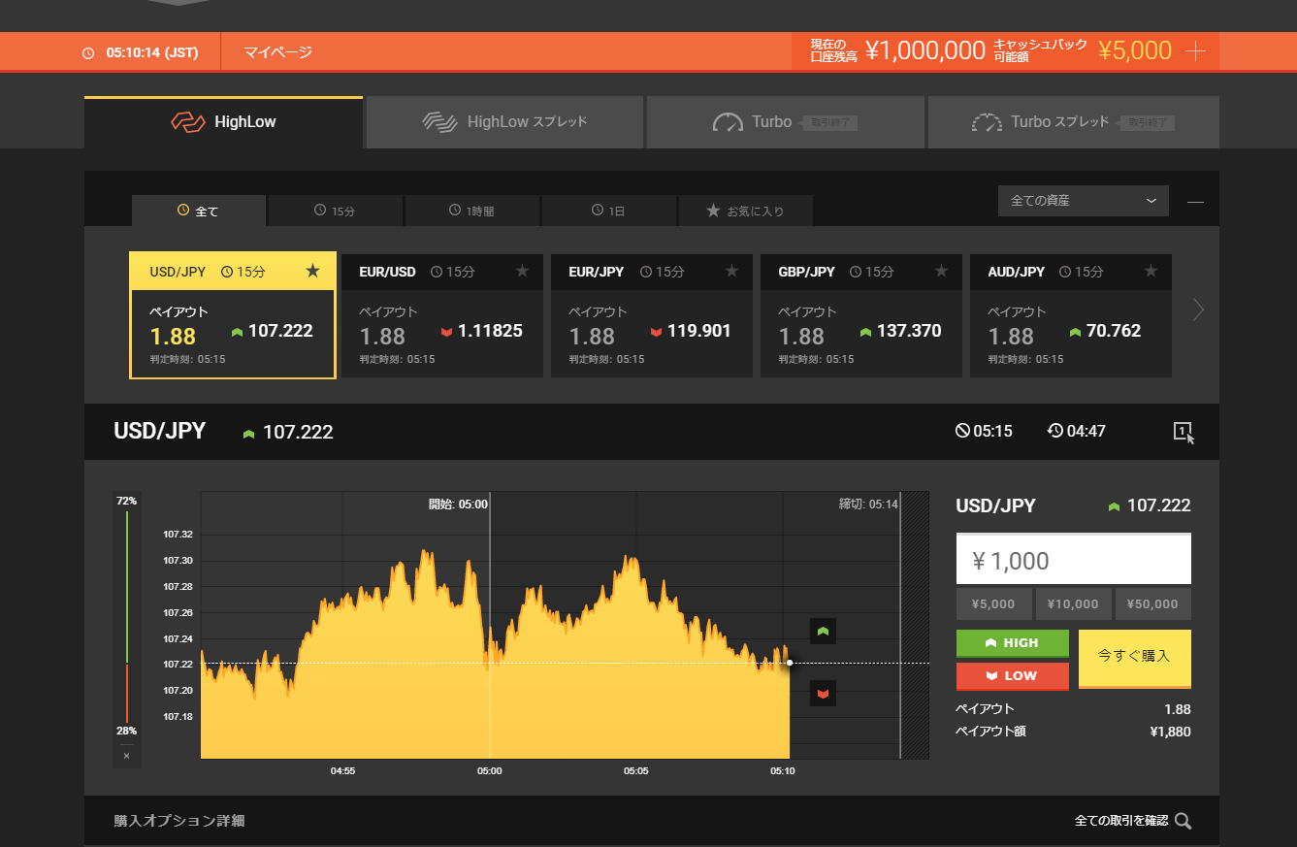Set amount to ¥10,000
Screen dimensions: 1297x847
[x=1074, y=603]
